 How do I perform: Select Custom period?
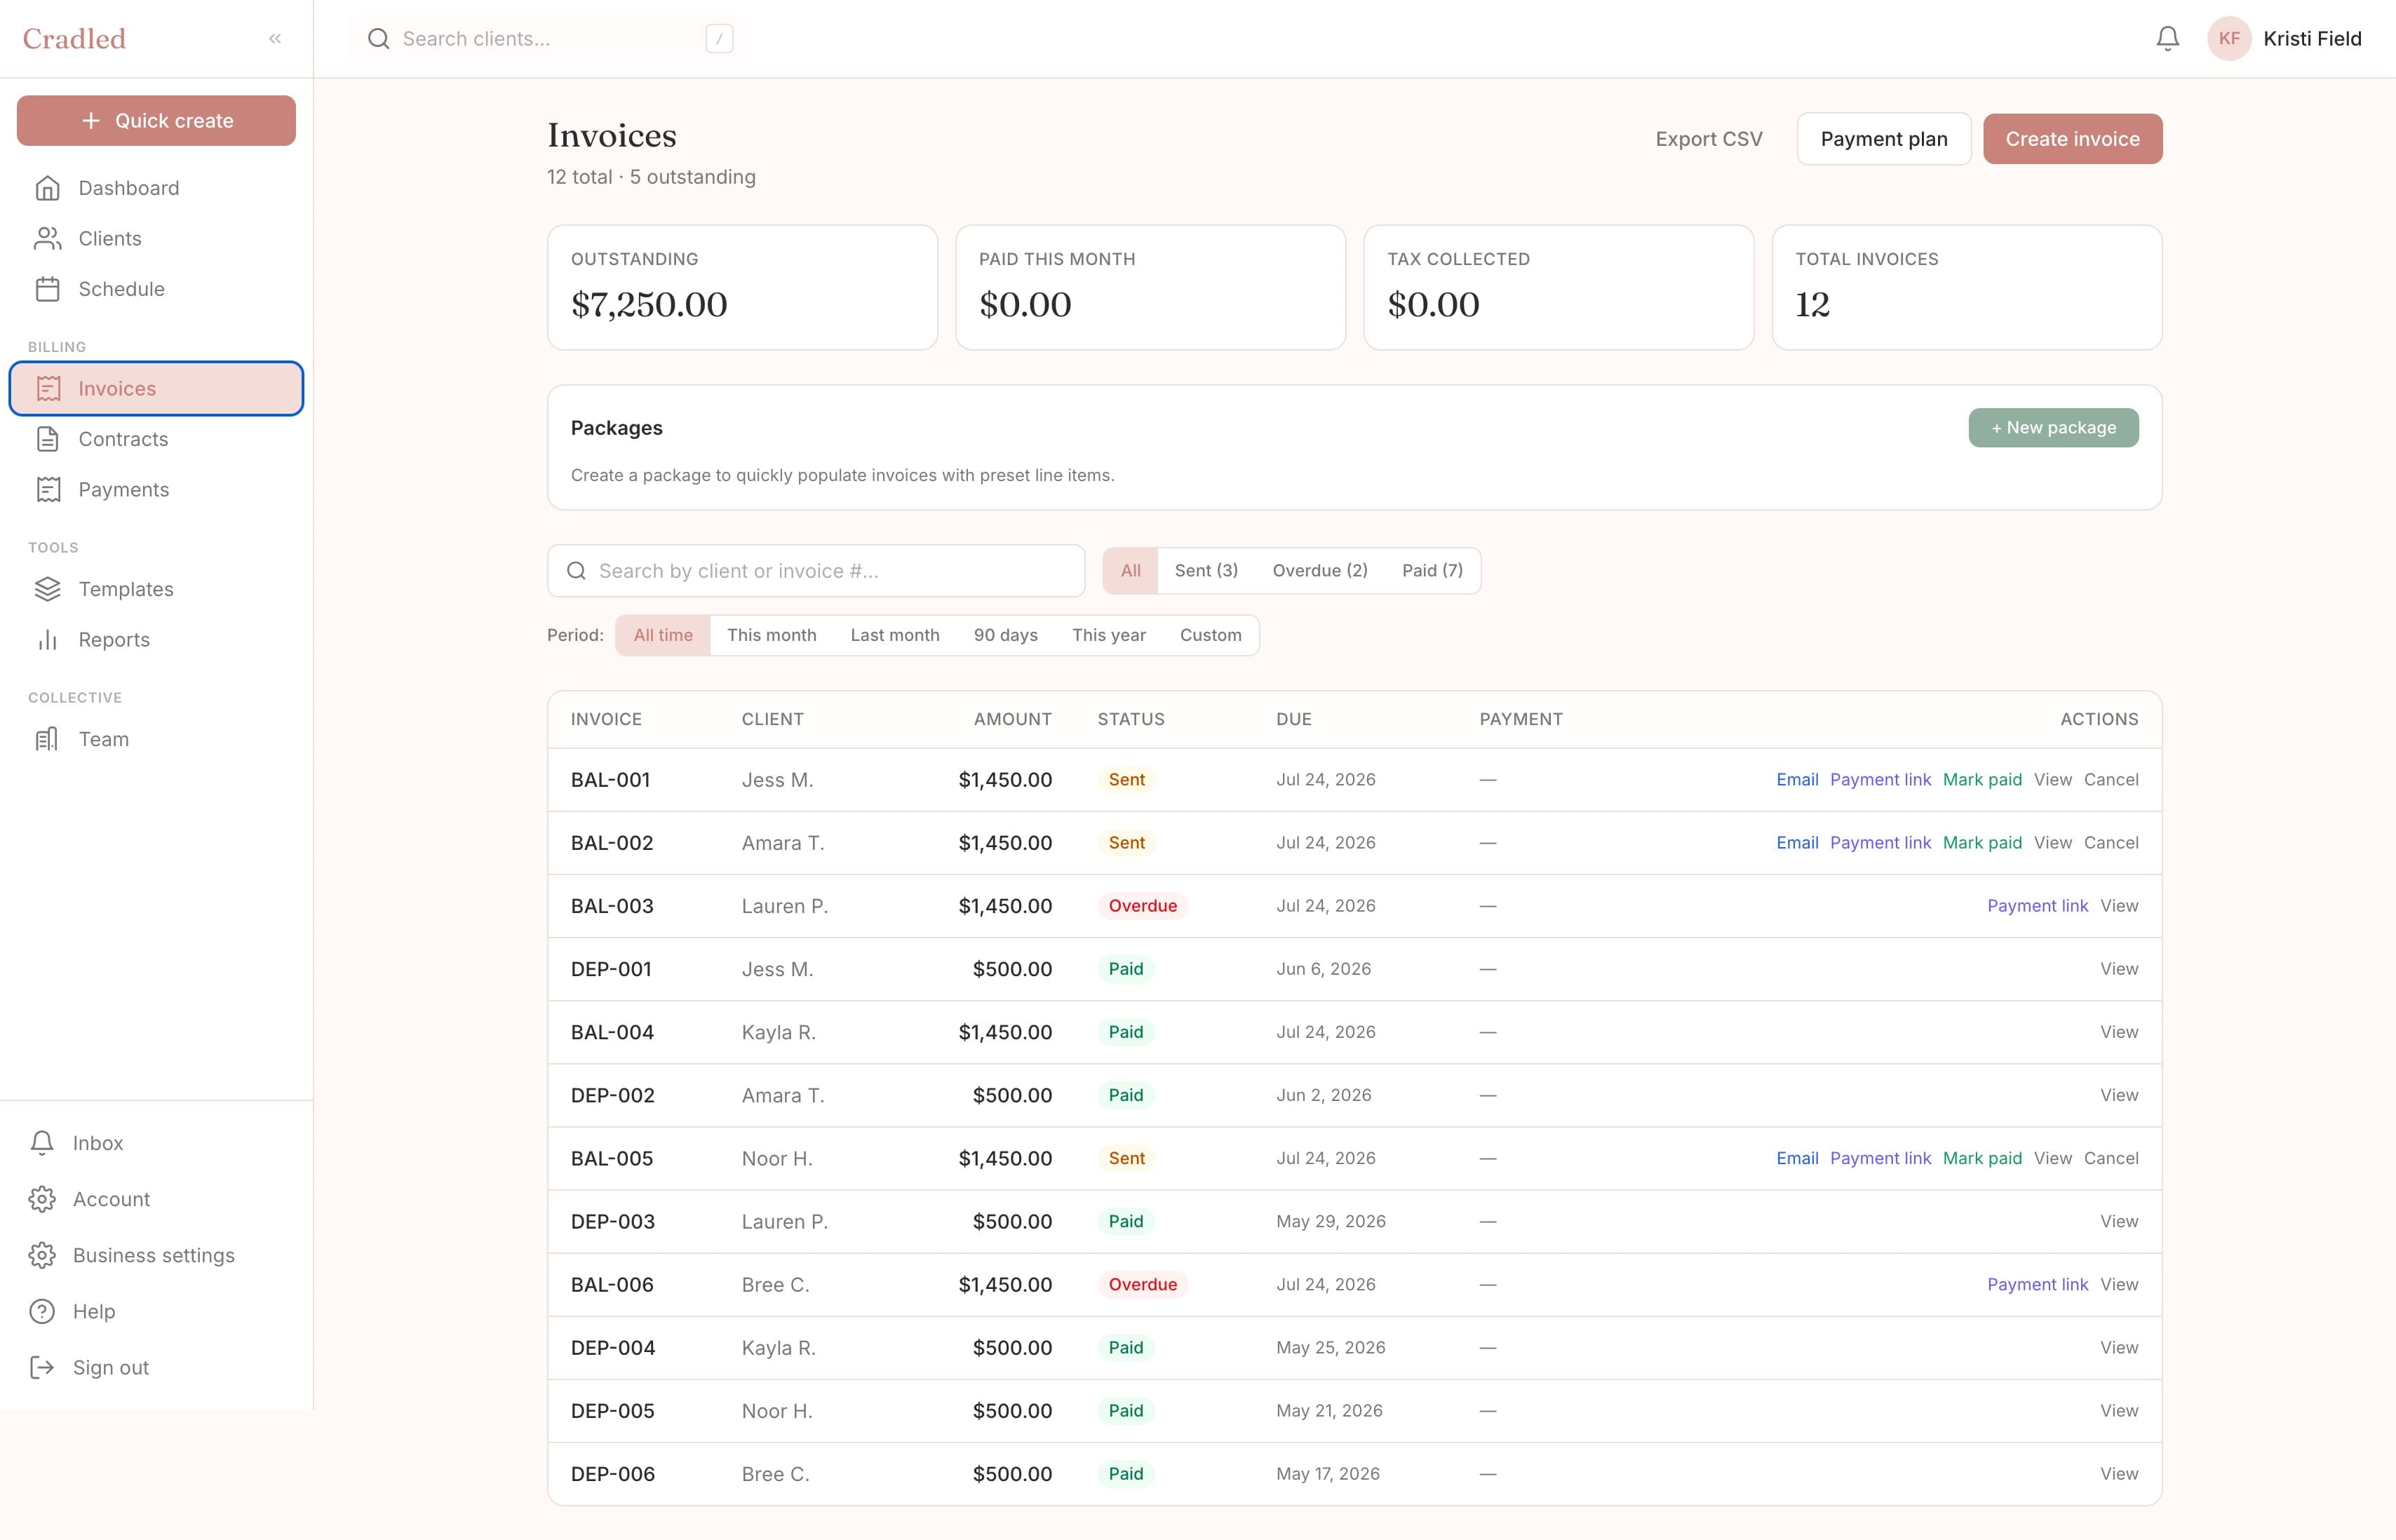tap(1211, 635)
